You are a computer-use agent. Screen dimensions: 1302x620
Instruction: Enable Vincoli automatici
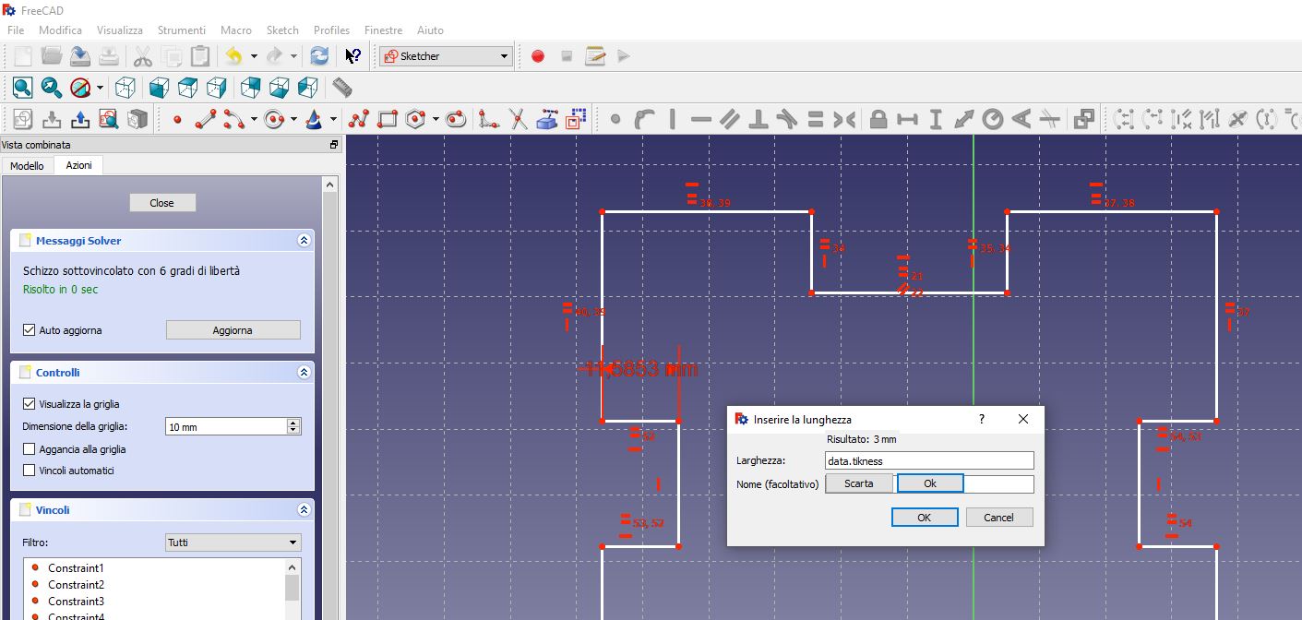click(30, 471)
